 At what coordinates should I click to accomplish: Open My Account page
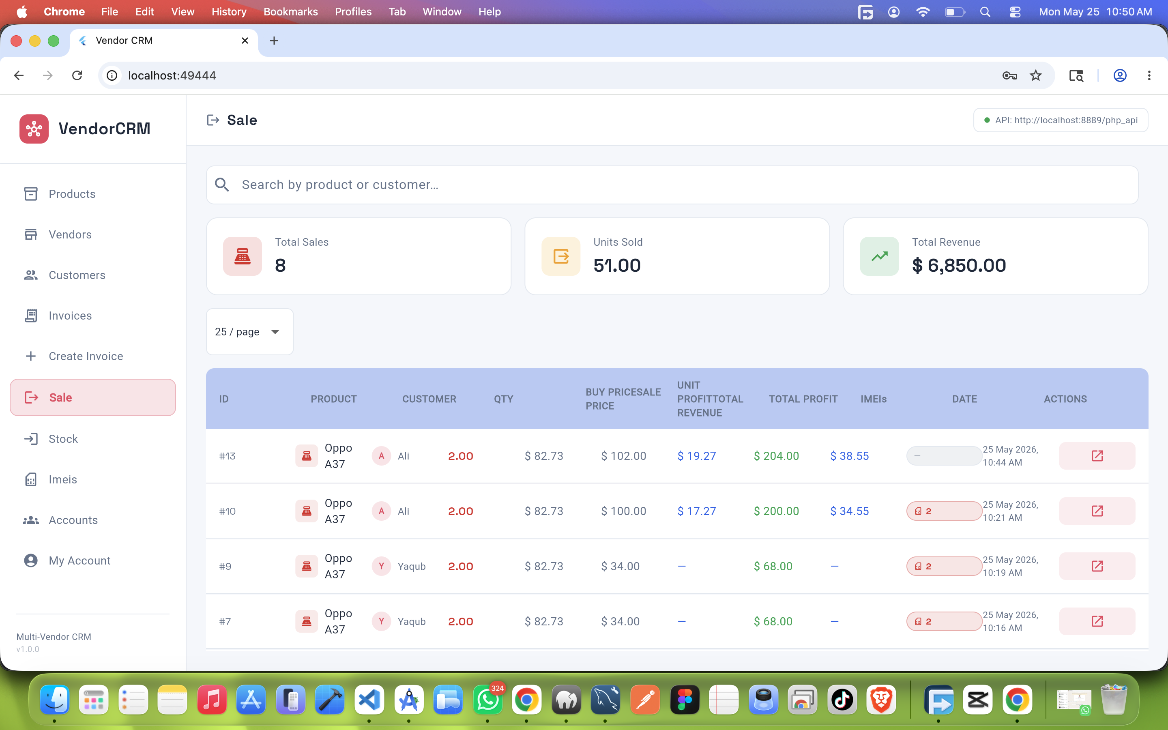pyautogui.click(x=92, y=560)
